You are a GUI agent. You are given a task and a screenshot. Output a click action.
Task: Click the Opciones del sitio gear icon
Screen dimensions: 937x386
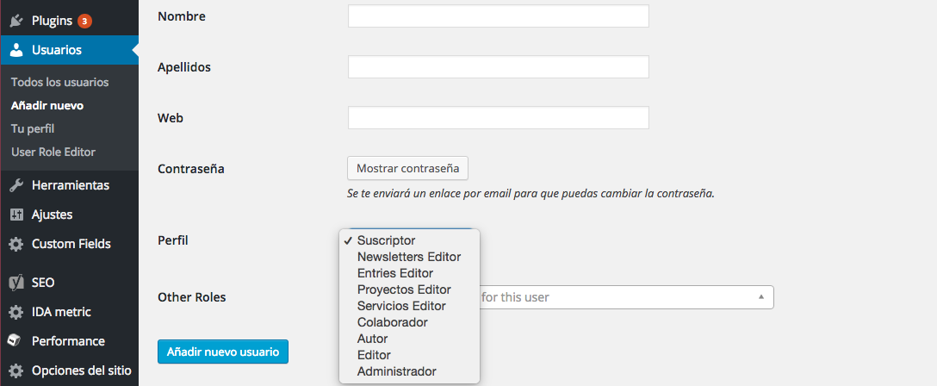point(16,370)
